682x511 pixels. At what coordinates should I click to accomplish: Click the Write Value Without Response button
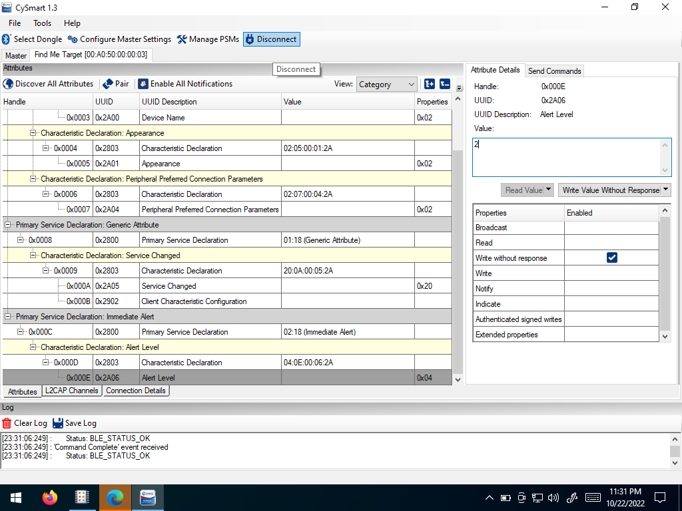610,190
